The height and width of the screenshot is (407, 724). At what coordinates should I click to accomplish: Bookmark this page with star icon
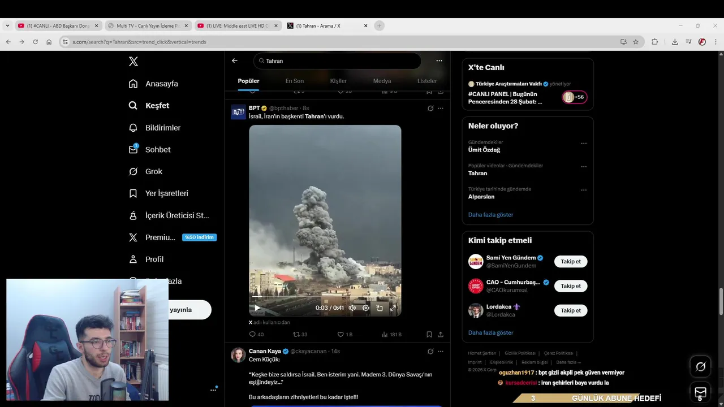636,42
